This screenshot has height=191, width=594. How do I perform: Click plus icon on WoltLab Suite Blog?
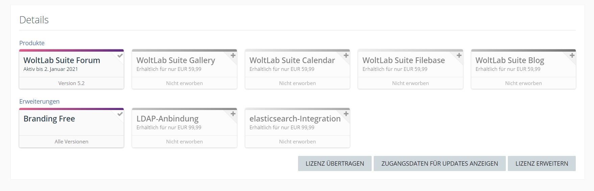[x=572, y=55]
